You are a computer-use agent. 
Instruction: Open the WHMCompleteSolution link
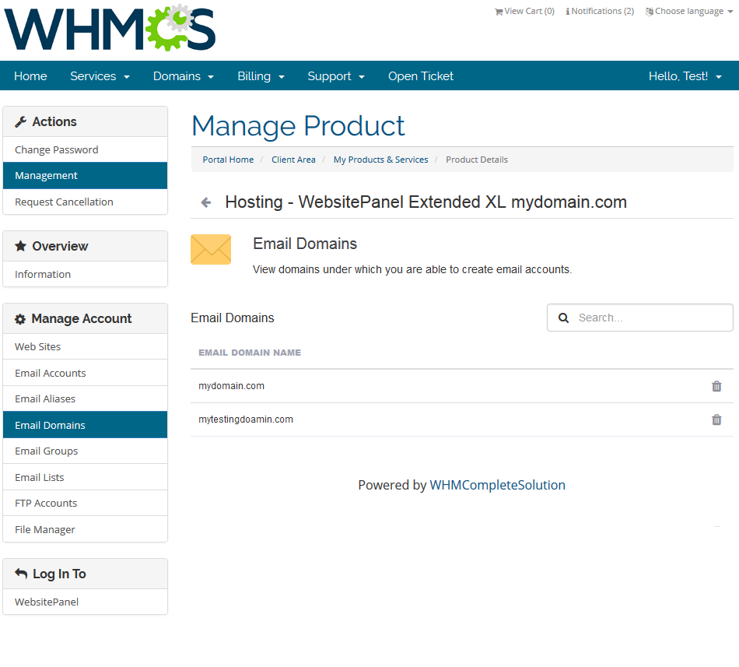497,485
